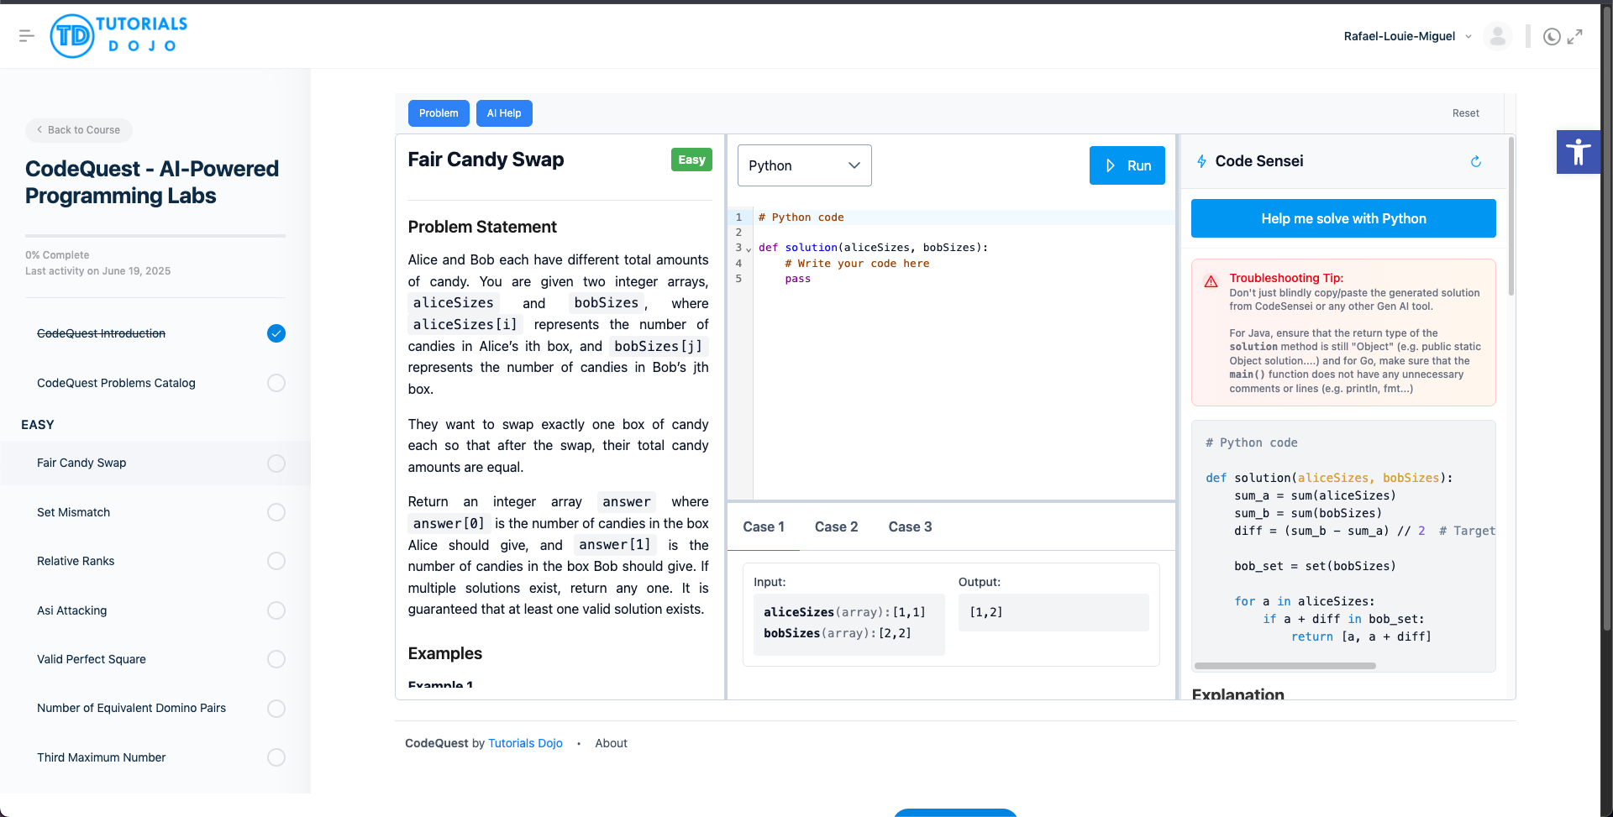Open the Relative Ranks problem
Viewport: 1613px width, 817px height.
[x=76, y=561]
